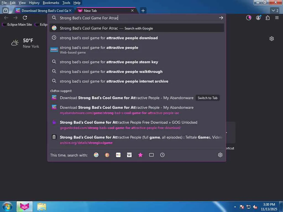Click the pink browser taskbar icon
This screenshot has height=212, width=283.
coord(25,206)
